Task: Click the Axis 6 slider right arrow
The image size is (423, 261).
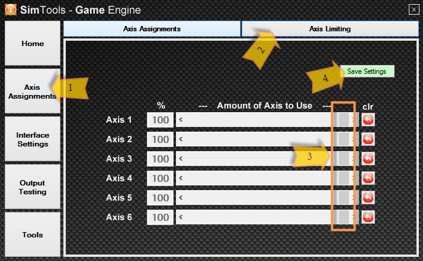Action: (354, 217)
